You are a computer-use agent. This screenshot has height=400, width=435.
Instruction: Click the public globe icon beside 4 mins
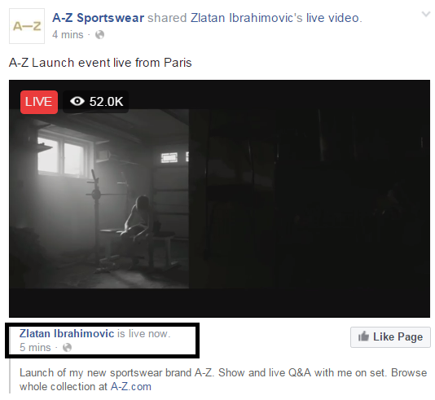tap(99, 35)
